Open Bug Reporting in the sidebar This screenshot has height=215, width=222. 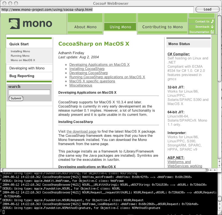[22, 76]
